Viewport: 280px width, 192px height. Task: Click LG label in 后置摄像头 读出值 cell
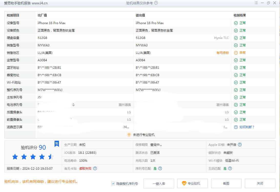[227, 112]
